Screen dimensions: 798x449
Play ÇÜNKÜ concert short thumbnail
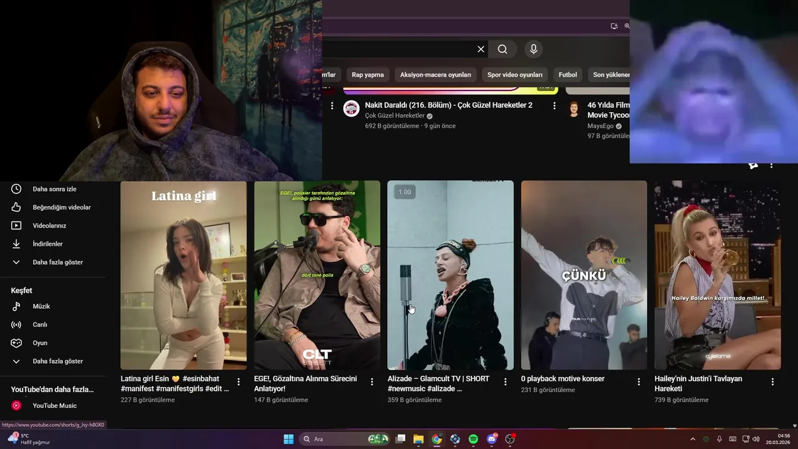pos(584,275)
